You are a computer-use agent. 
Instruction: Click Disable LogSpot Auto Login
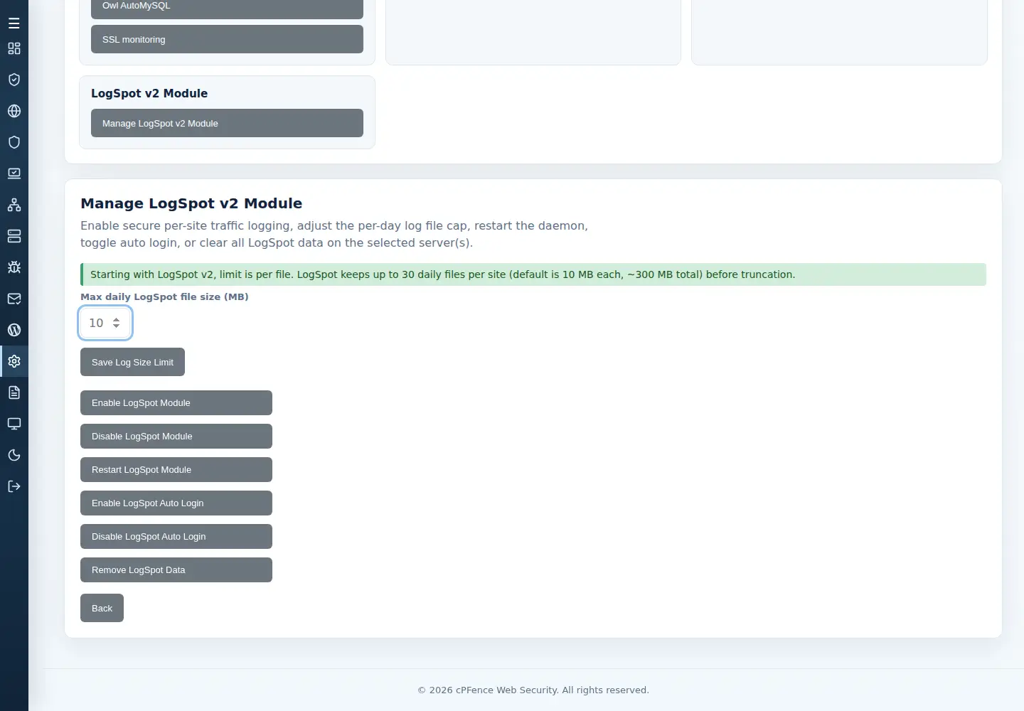click(176, 536)
